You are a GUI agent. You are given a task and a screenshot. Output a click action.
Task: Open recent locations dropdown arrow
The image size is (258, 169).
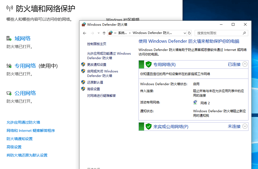click(99, 33)
